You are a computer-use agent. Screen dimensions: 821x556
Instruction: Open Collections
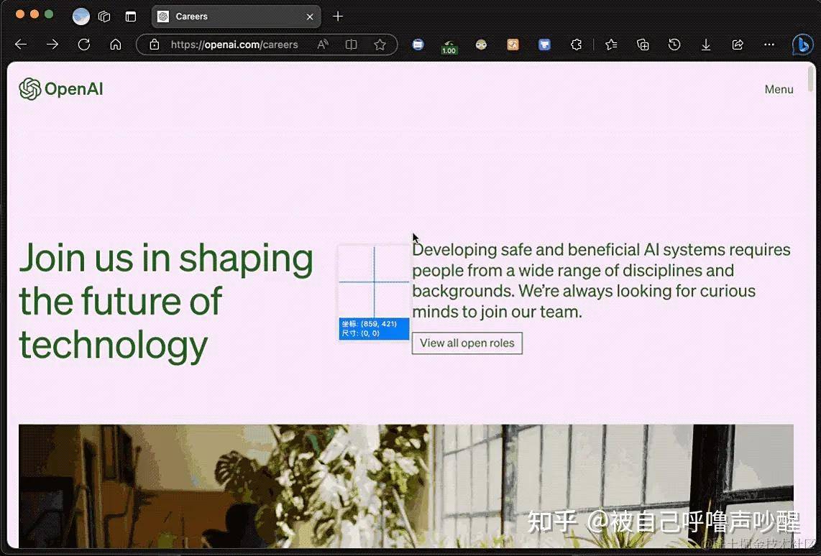click(643, 45)
